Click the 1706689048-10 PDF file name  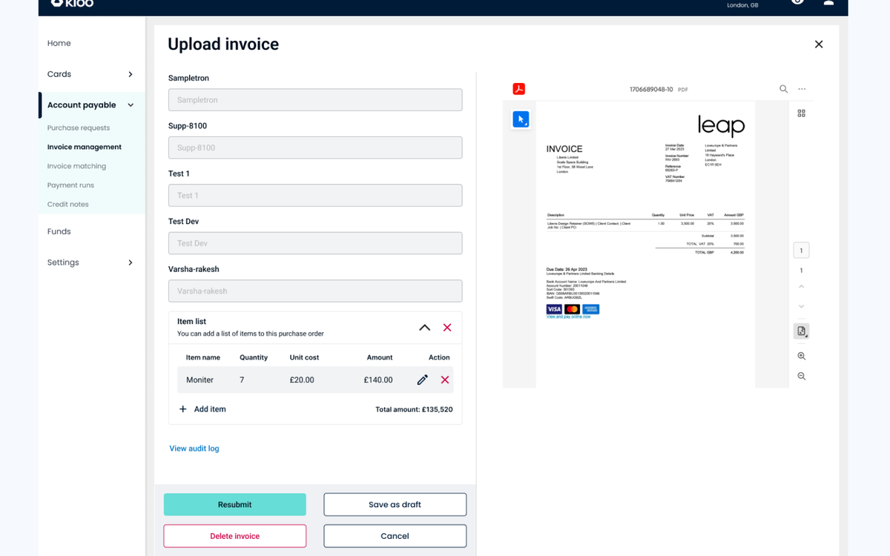click(x=651, y=89)
